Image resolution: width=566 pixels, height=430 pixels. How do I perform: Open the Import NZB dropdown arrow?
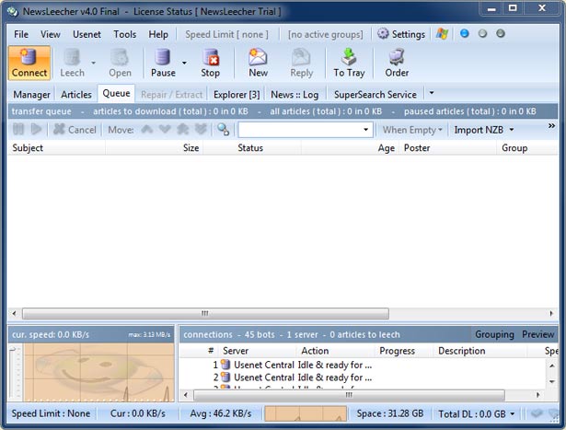(x=512, y=130)
